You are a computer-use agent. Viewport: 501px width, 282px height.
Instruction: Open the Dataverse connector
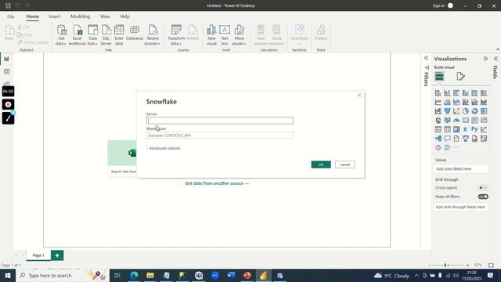pyautogui.click(x=135, y=33)
